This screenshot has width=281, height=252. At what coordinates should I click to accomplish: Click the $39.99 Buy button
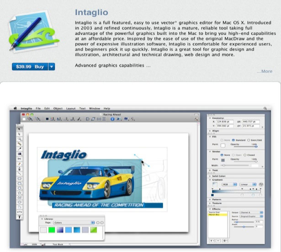click(x=30, y=67)
